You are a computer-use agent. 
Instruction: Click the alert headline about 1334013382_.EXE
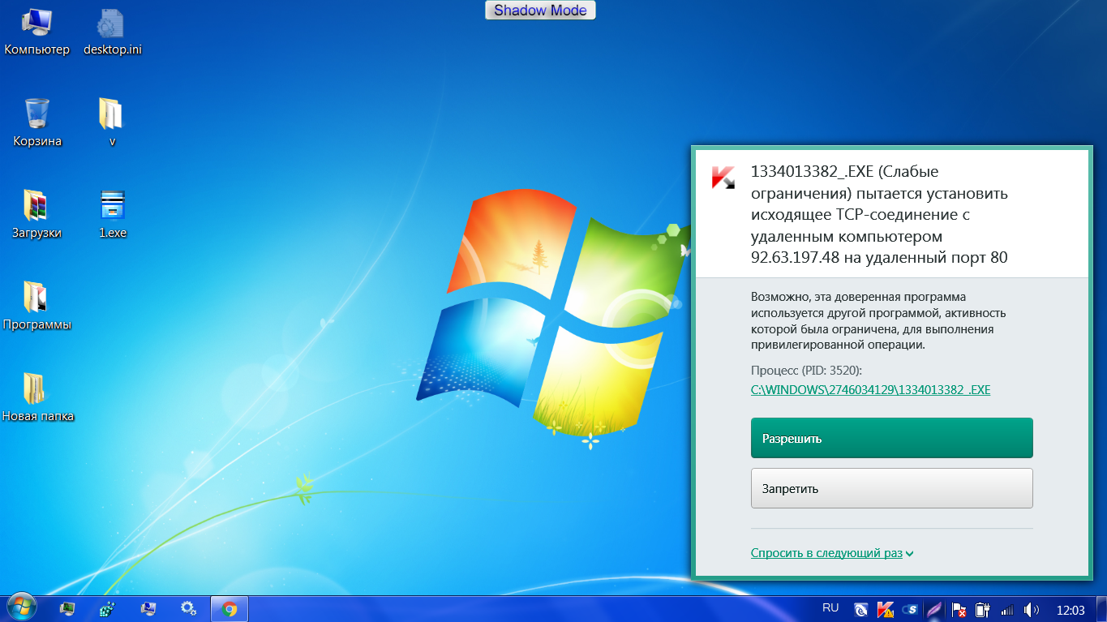click(x=881, y=215)
